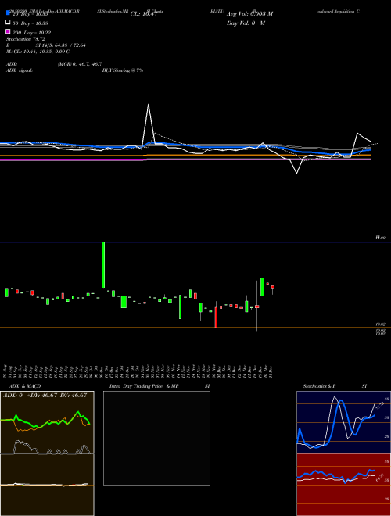Click the 'Avg Vol: 0.003 M' value

coord(249,14)
